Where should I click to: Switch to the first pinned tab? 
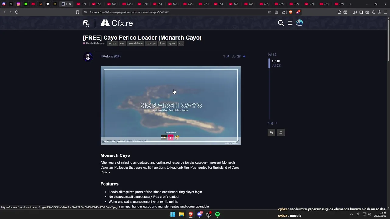click(x=4, y=4)
